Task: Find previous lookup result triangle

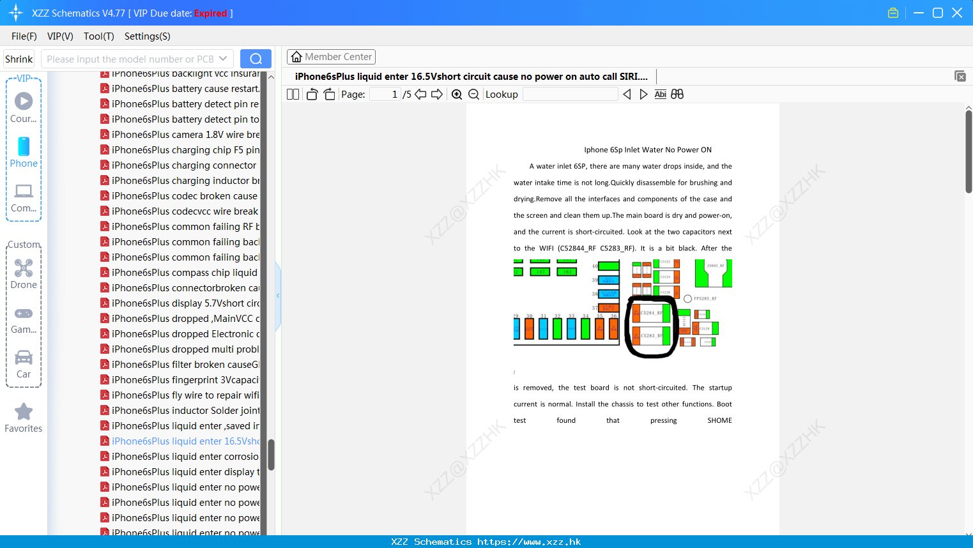Action: coord(627,95)
